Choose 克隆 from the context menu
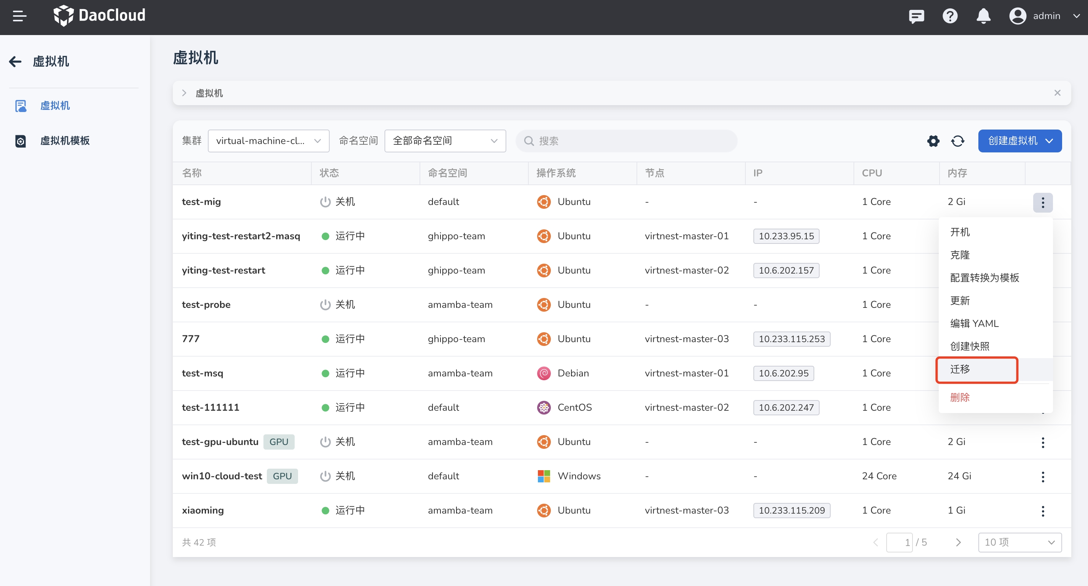The height and width of the screenshot is (586, 1088). click(x=960, y=255)
